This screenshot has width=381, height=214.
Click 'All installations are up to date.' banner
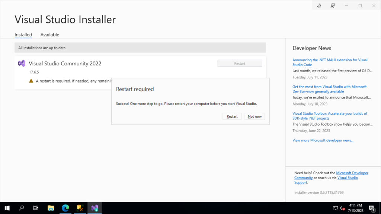(x=140, y=48)
